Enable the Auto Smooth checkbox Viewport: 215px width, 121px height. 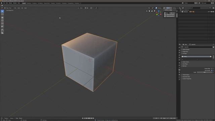(212, 70)
